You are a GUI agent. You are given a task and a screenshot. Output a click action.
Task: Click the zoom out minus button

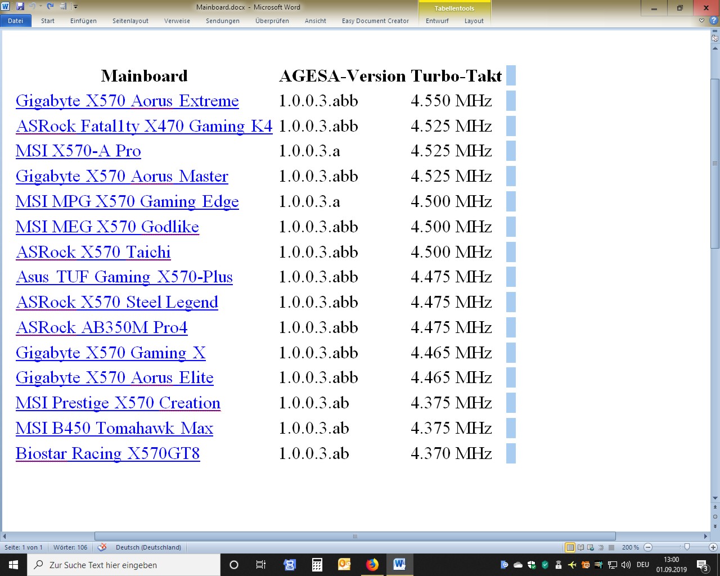(648, 547)
